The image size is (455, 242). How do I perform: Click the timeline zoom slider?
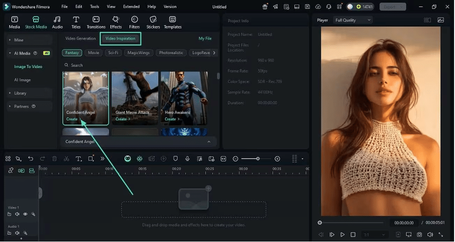(256, 159)
